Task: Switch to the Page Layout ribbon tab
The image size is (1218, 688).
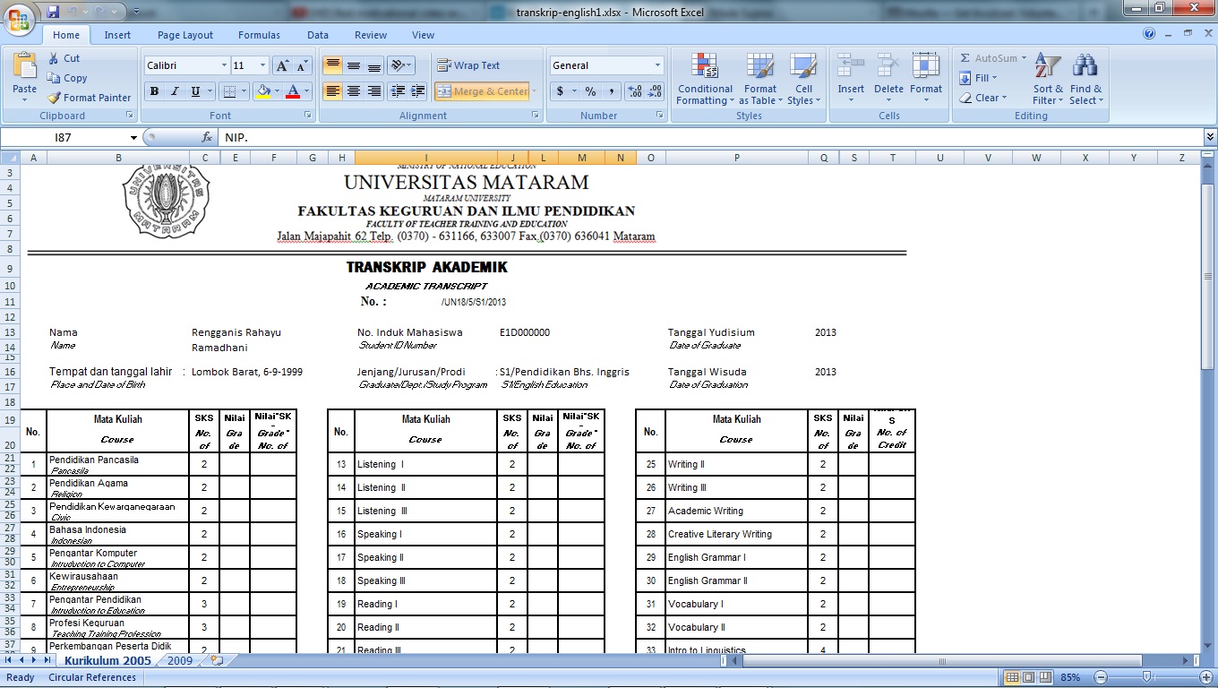Action: (185, 35)
